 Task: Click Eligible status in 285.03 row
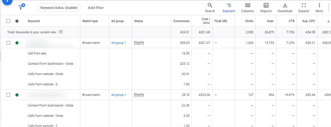tap(139, 43)
